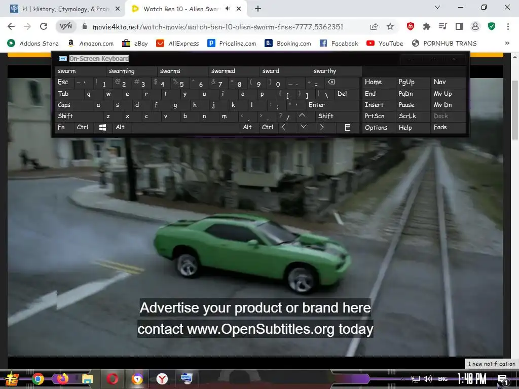Viewport: 519px width, 389px height.
Task: Open the user profile icon
Action: tap(475, 26)
